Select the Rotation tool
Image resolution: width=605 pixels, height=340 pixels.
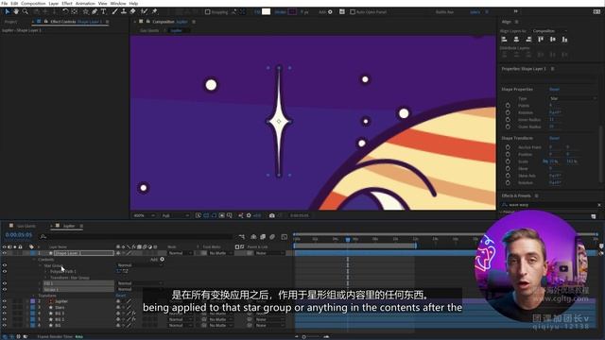[65, 12]
